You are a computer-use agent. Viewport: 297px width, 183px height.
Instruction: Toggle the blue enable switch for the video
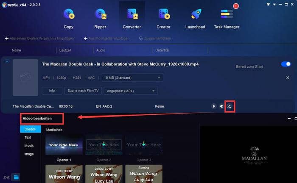tap(286, 64)
